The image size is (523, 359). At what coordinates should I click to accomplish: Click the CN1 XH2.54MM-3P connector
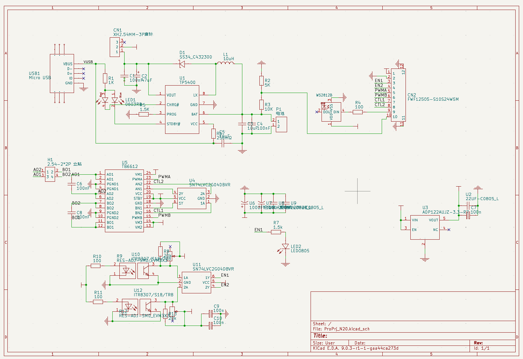click(115, 47)
